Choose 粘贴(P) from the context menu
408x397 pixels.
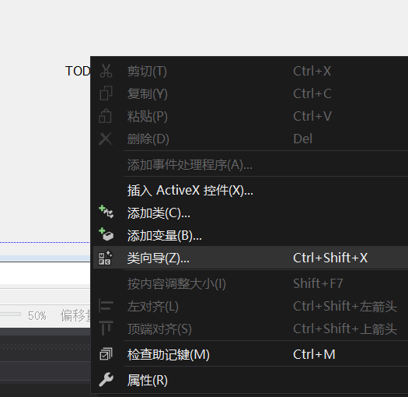250,116
